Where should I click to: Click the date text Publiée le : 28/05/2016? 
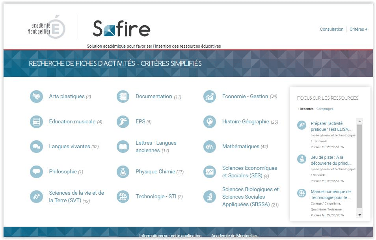327,147
